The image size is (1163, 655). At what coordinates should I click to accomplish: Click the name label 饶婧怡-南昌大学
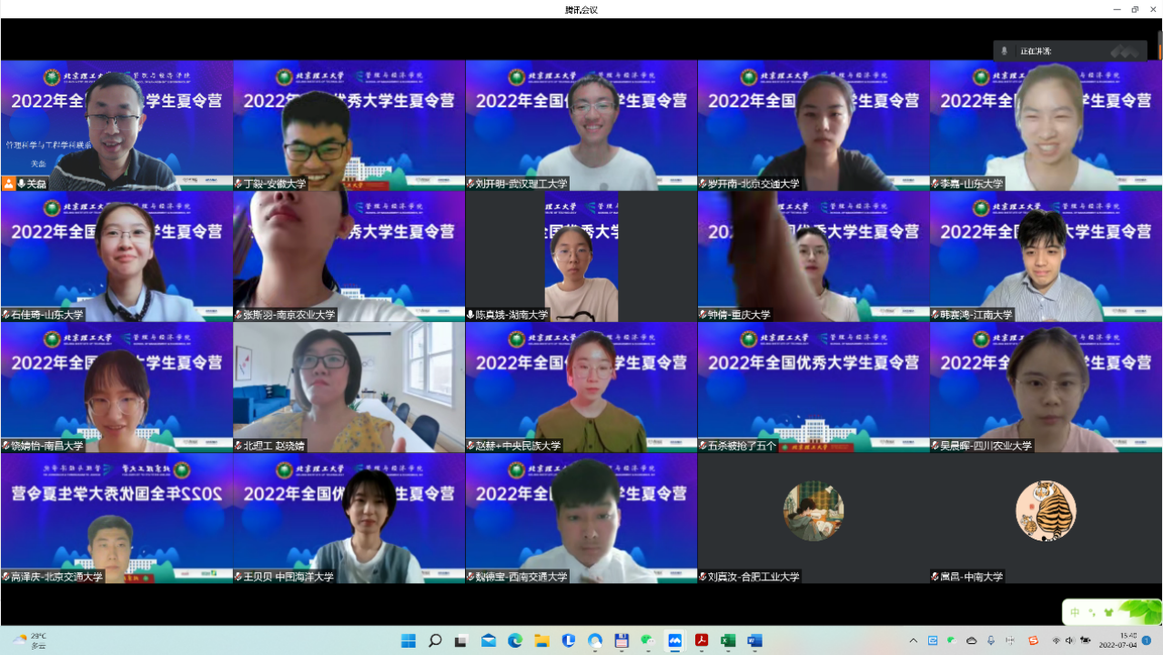click(x=47, y=446)
